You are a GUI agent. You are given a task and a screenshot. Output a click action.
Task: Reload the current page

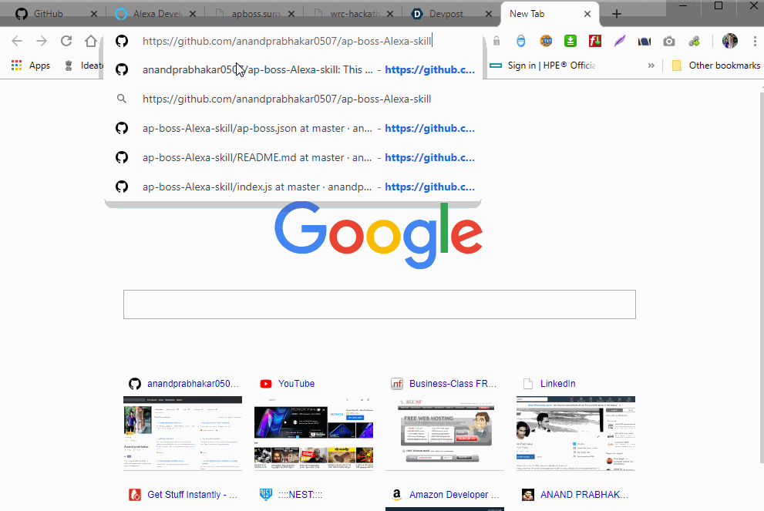tap(66, 41)
